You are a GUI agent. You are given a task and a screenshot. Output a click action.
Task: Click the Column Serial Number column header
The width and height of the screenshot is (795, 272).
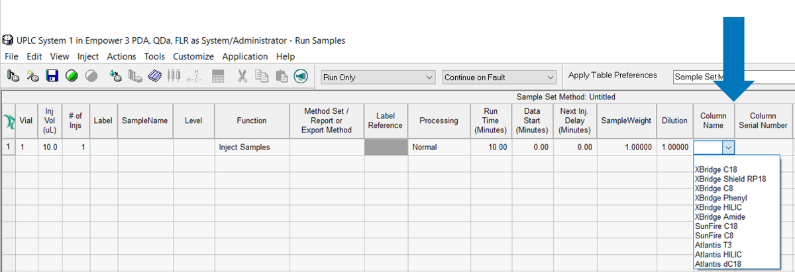click(x=763, y=120)
